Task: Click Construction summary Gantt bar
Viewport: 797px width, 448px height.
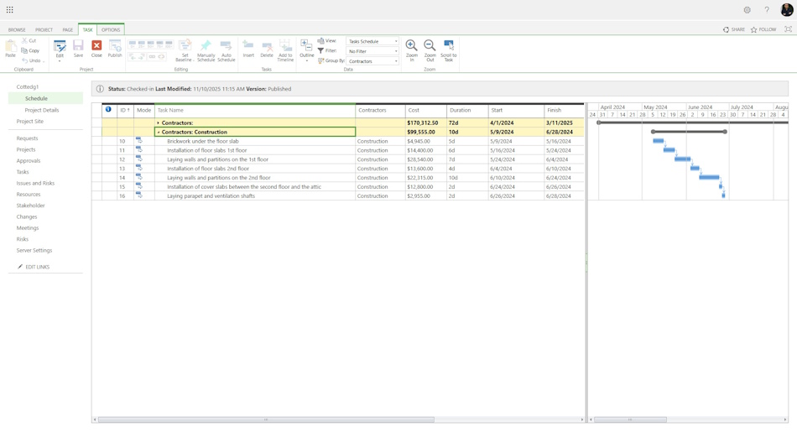Action: 689,132
